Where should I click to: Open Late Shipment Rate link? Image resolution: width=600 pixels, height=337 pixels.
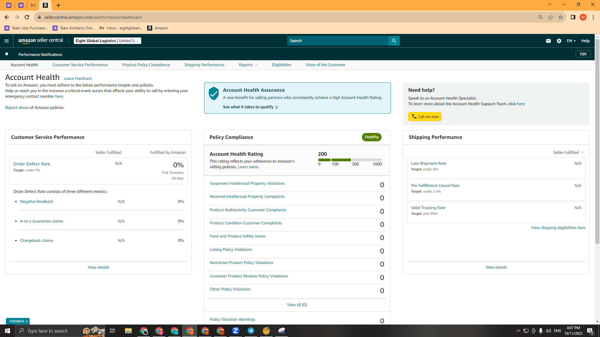click(x=428, y=164)
